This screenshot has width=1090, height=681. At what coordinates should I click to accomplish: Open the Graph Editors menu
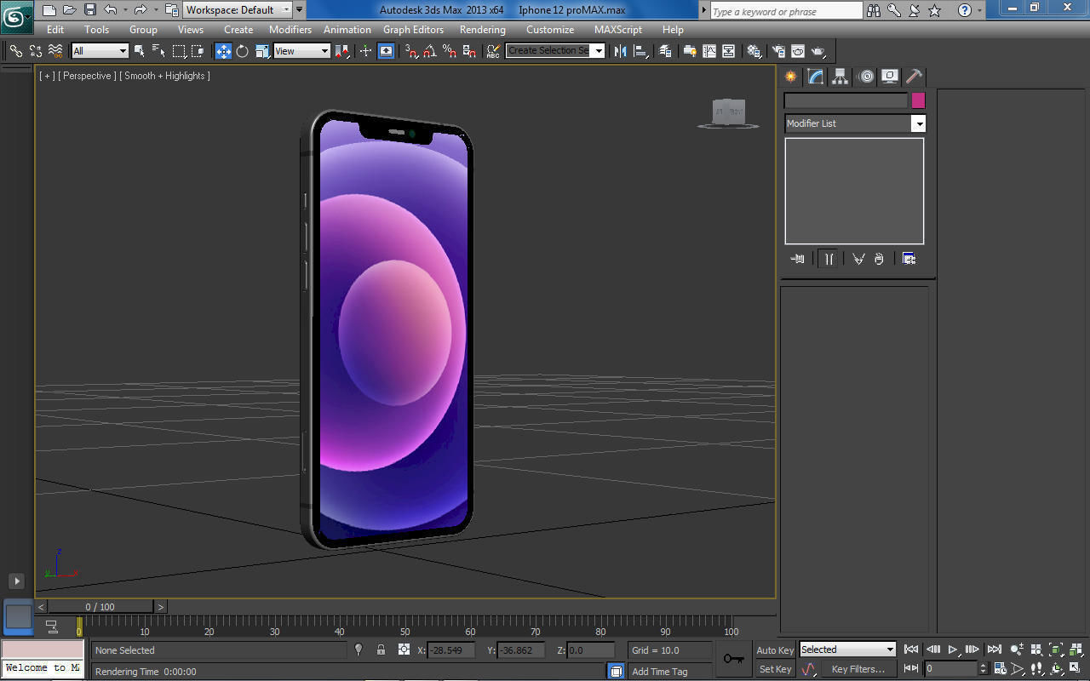point(413,30)
